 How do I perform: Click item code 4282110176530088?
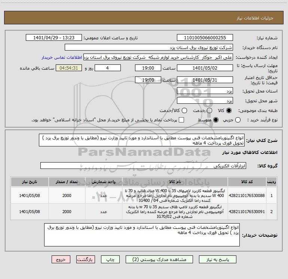click(247, 195)
